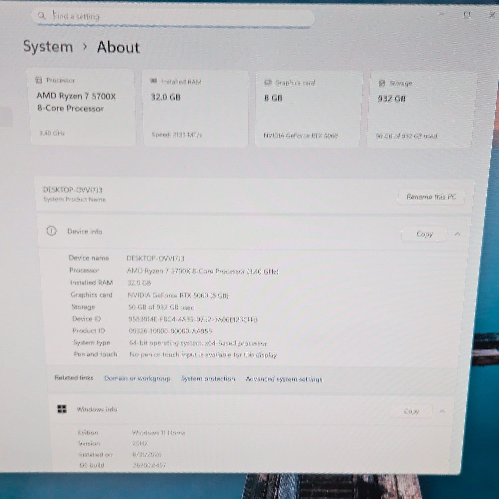Viewport: 499px width, 499px height.
Task: Click "3.40 GHz" in the Processor card
Action: (52, 133)
